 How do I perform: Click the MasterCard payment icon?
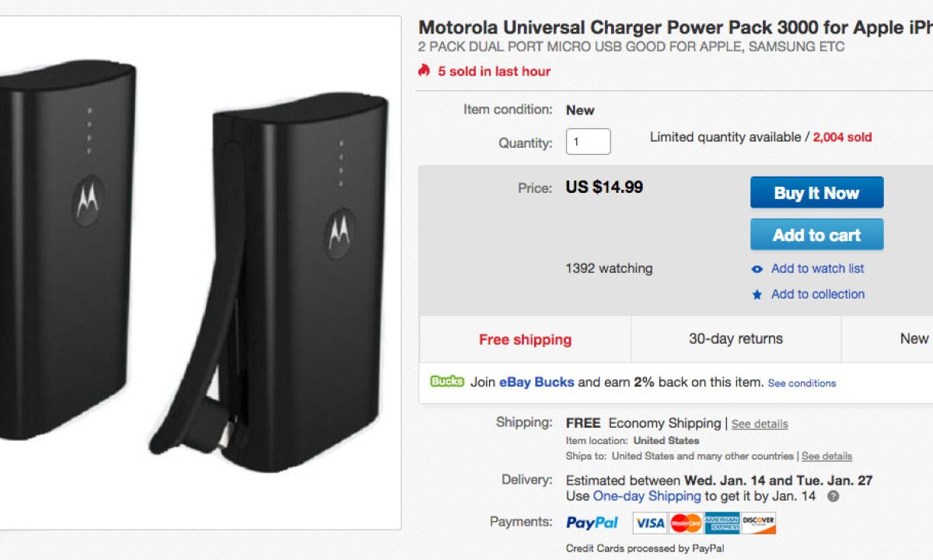[686, 523]
